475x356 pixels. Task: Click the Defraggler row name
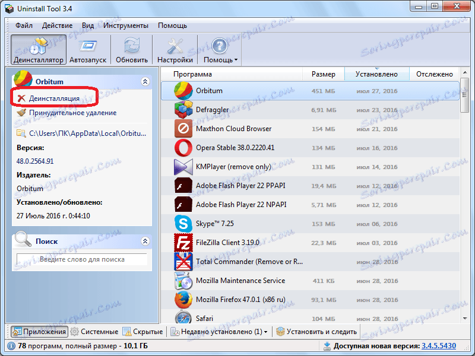(x=212, y=110)
